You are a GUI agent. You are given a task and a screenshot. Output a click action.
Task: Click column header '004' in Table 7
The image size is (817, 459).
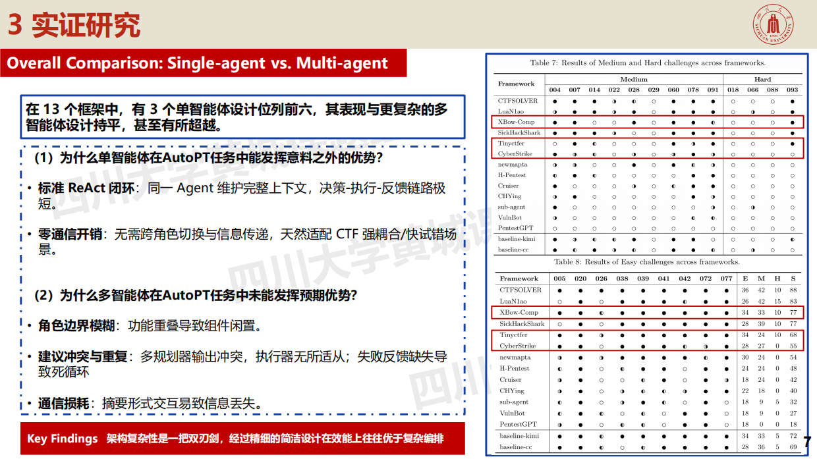(x=555, y=90)
